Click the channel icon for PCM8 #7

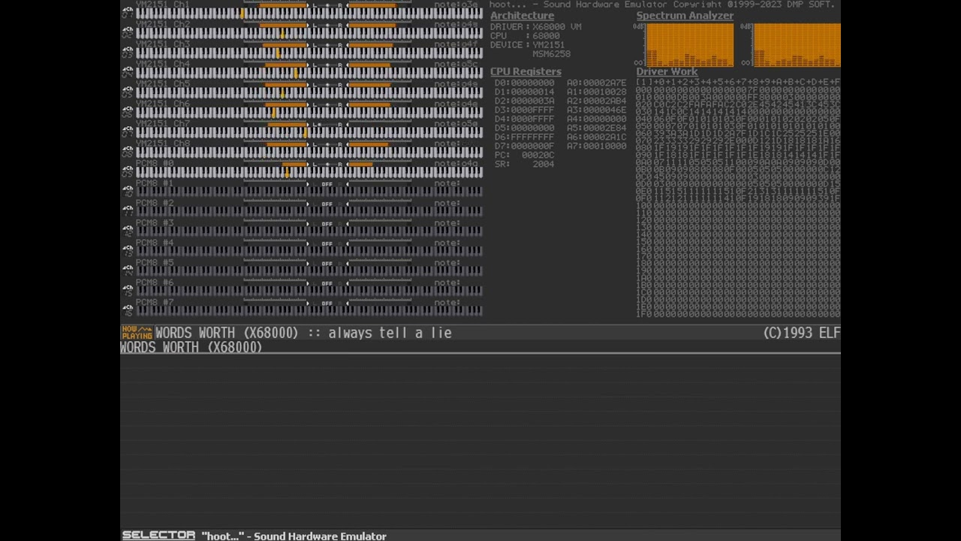point(128,310)
